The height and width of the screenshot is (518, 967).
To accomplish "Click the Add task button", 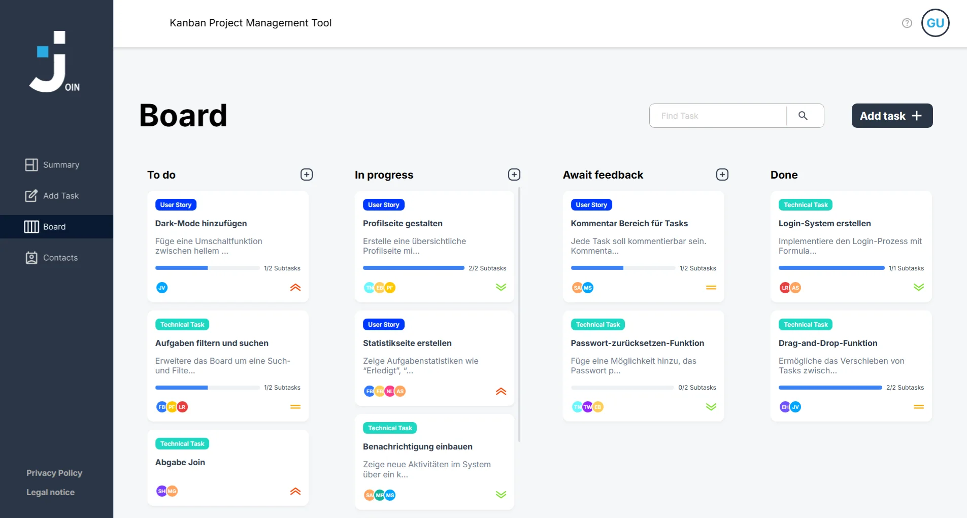I will pyautogui.click(x=892, y=116).
